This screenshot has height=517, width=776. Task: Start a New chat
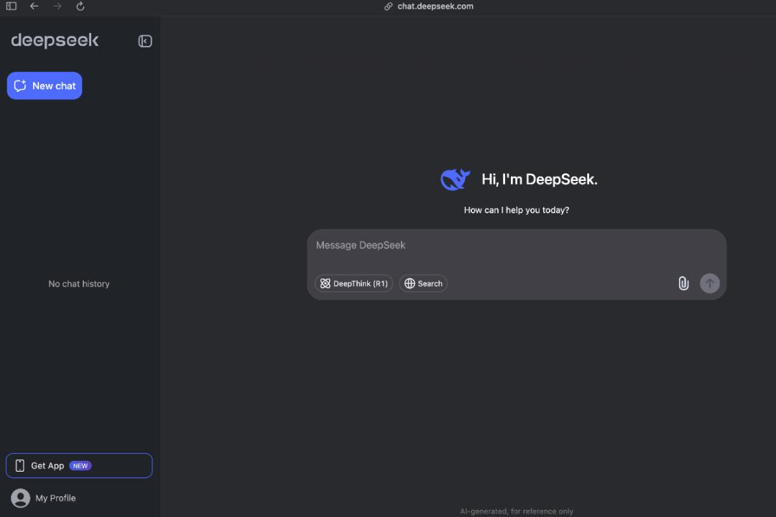click(x=45, y=85)
